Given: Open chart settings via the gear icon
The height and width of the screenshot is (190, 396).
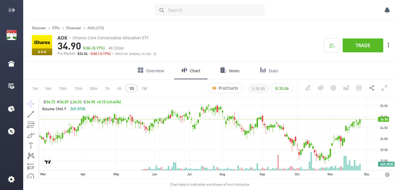Looking at the screenshot, I should click(333, 88).
